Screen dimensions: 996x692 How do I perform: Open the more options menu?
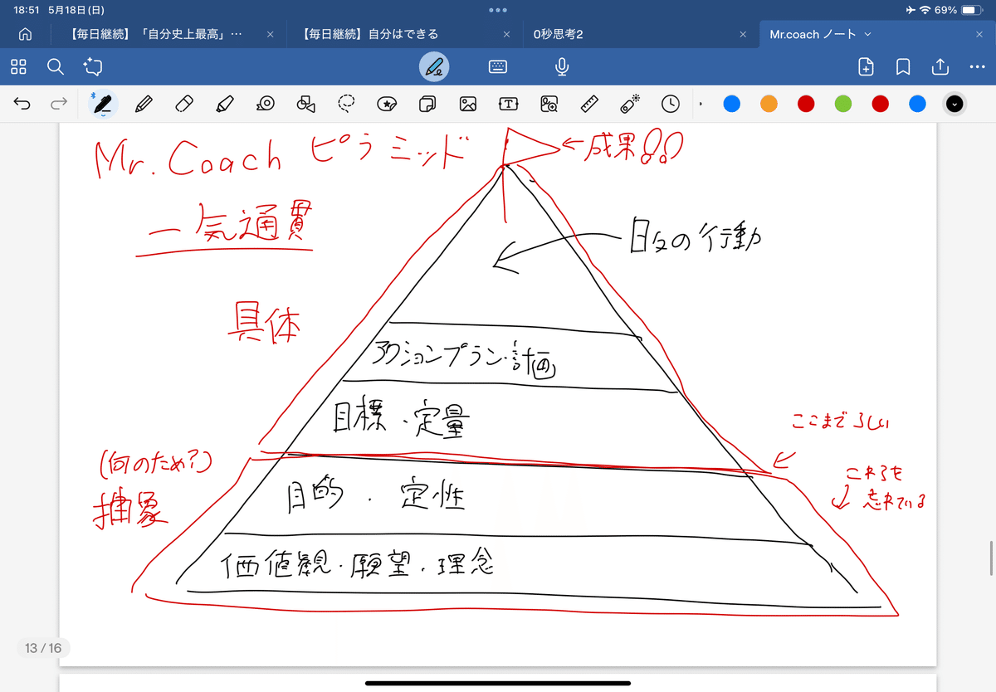976,67
